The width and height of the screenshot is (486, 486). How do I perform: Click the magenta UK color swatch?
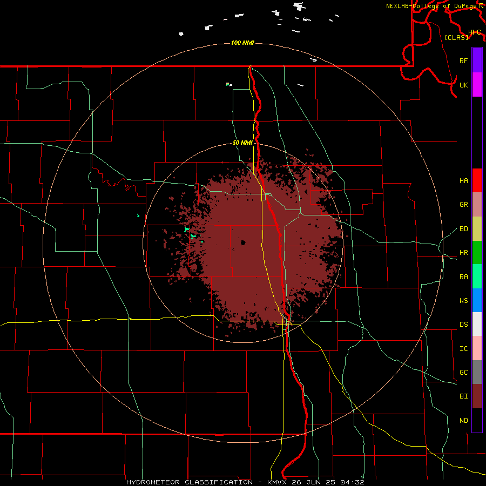pos(477,85)
